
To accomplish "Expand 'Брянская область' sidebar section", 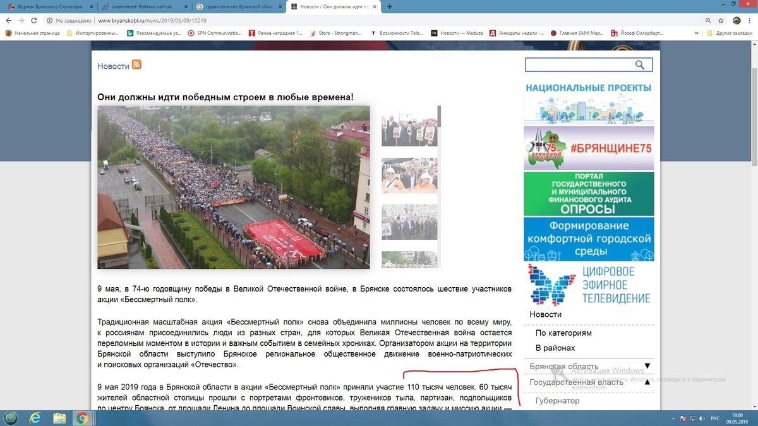I will pyautogui.click(x=647, y=366).
